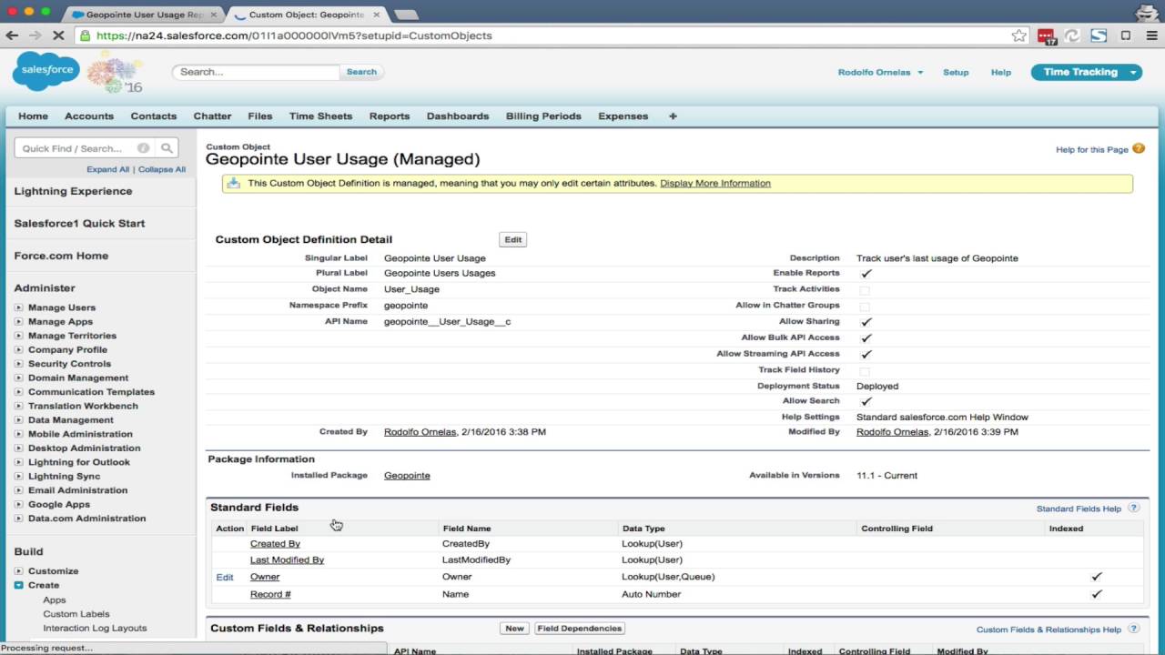Click the Field Dependencies button

(580, 629)
